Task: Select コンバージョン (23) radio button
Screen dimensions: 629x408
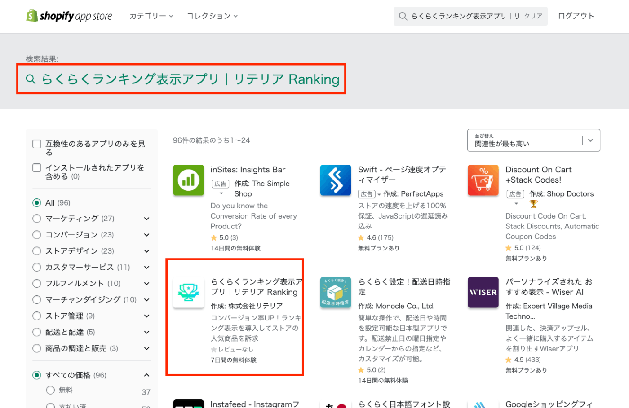Action: (x=37, y=235)
